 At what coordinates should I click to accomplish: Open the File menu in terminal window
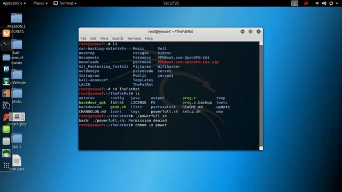click(83, 38)
